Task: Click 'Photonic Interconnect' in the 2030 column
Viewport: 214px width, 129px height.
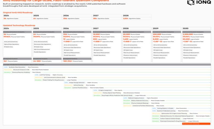Action: (190, 55)
